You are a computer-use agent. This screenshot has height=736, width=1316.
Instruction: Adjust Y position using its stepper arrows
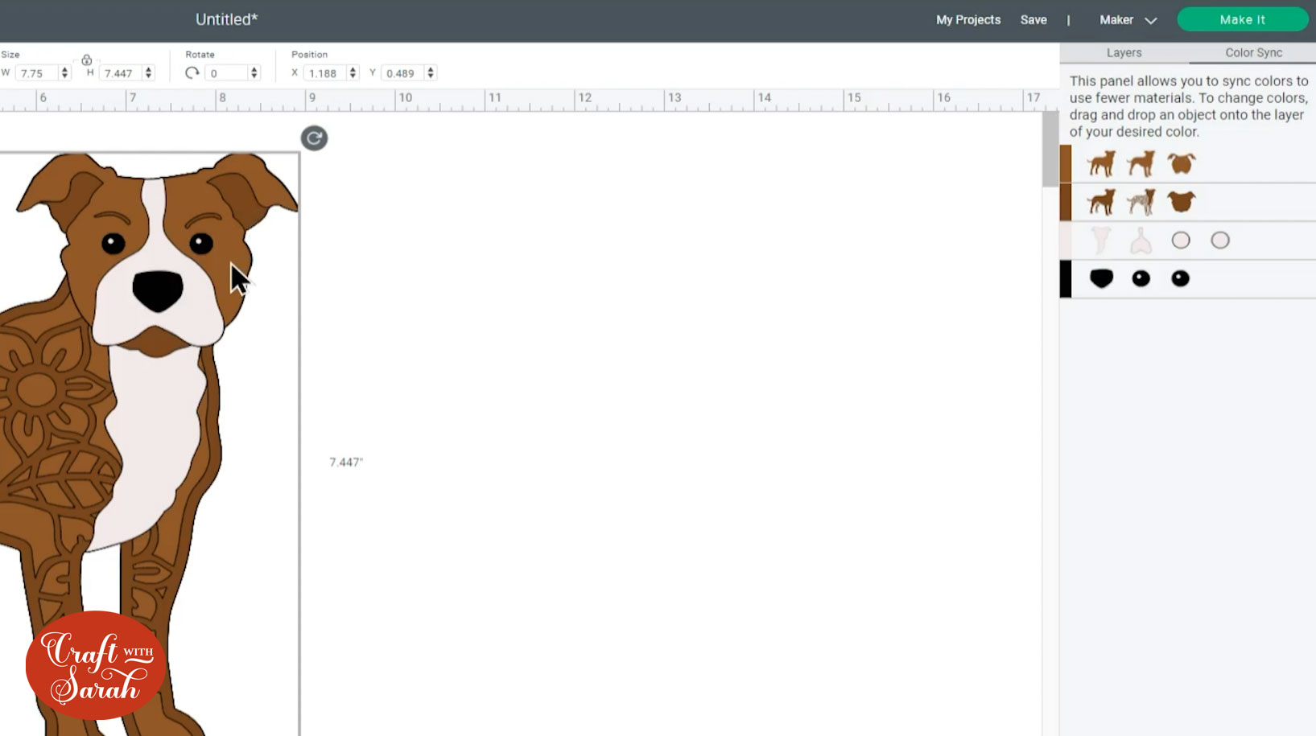click(431, 73)
